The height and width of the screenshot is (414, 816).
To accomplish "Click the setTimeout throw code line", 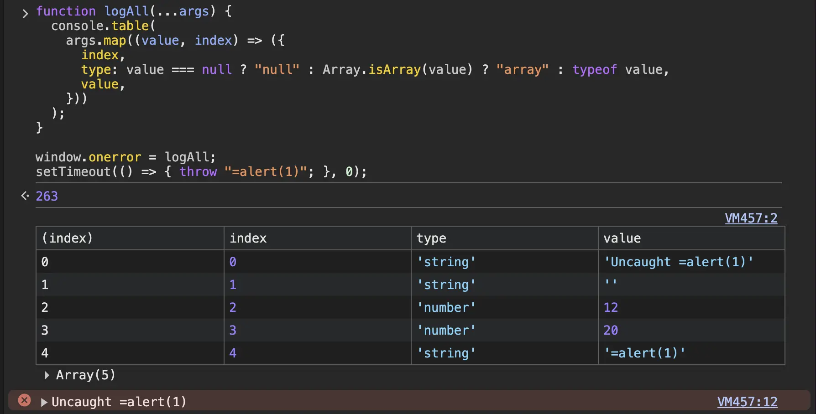I will tap(201, 171).
